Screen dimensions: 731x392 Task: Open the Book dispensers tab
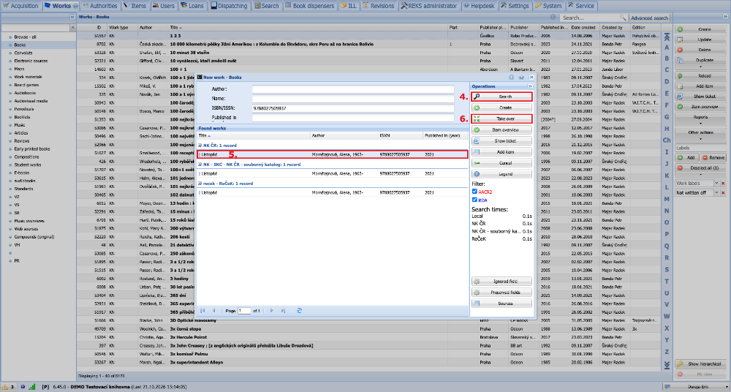(x=309, y=6)
